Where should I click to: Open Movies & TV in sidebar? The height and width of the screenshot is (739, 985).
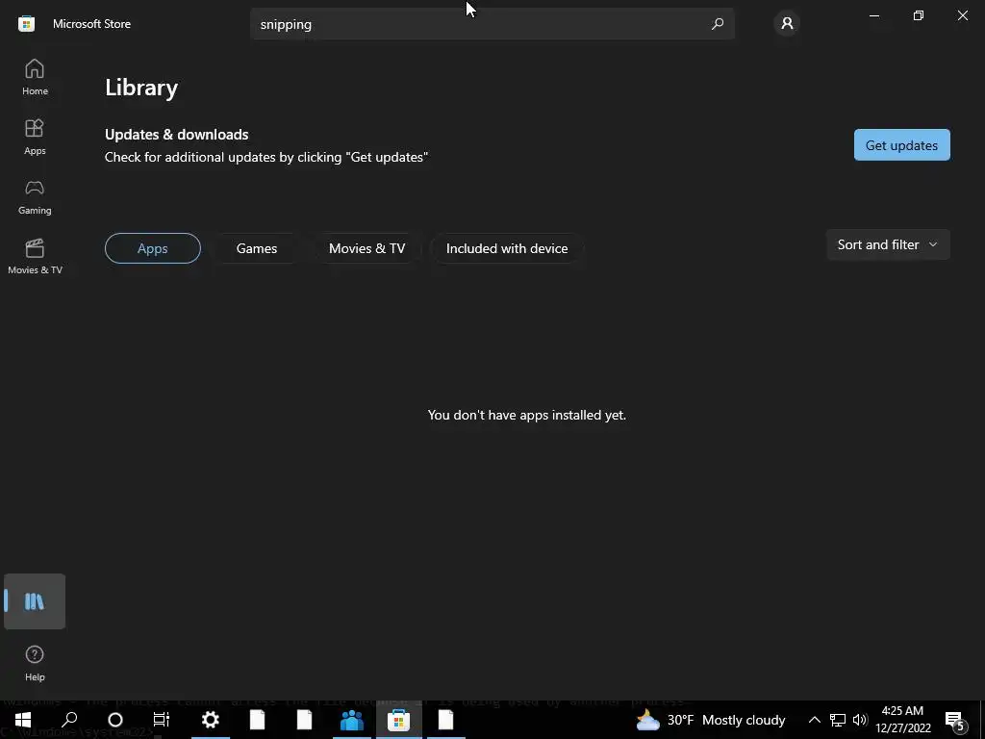coord(35,256)
